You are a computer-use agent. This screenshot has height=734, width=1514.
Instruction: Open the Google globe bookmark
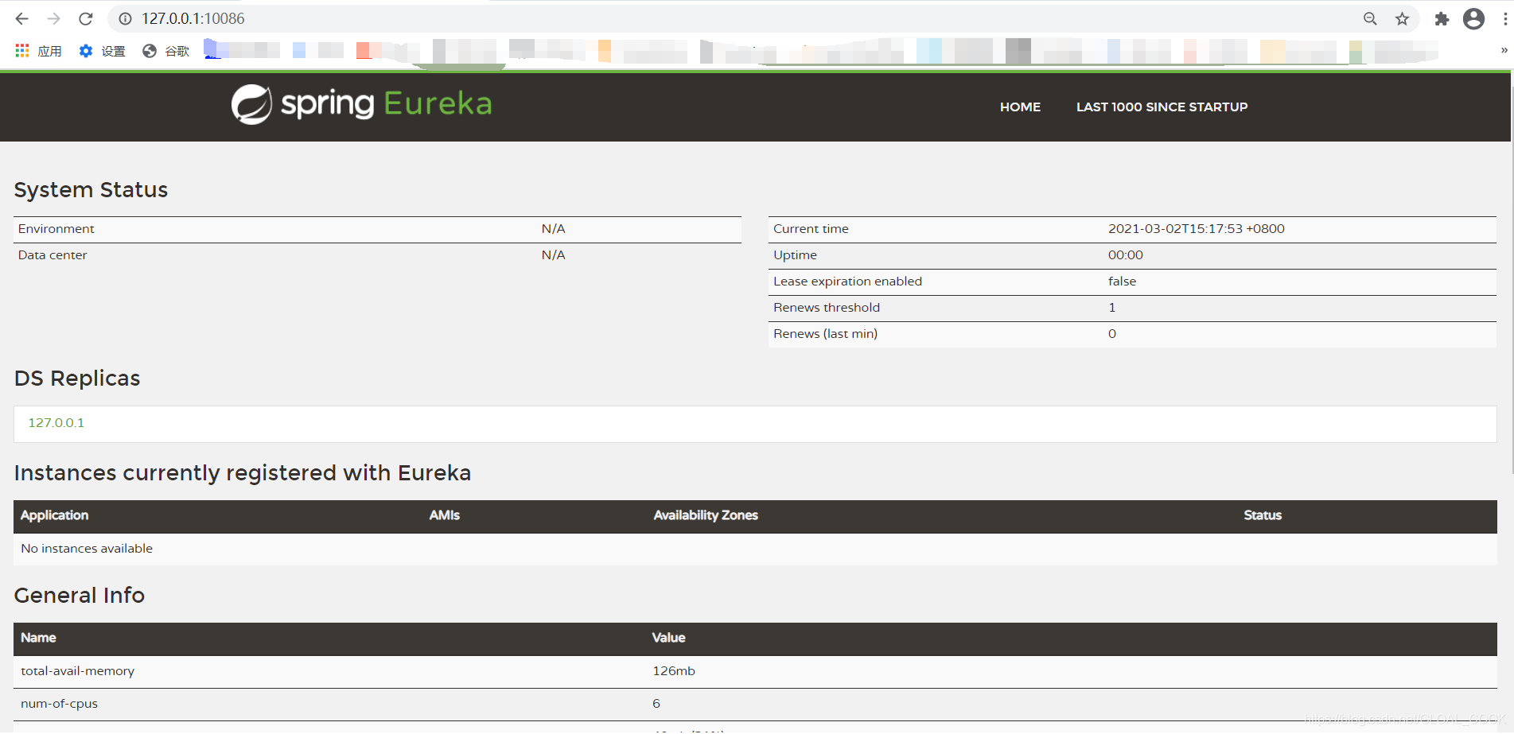point(150,51)
